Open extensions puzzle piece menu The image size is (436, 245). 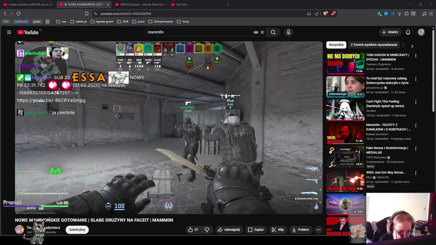406,14
